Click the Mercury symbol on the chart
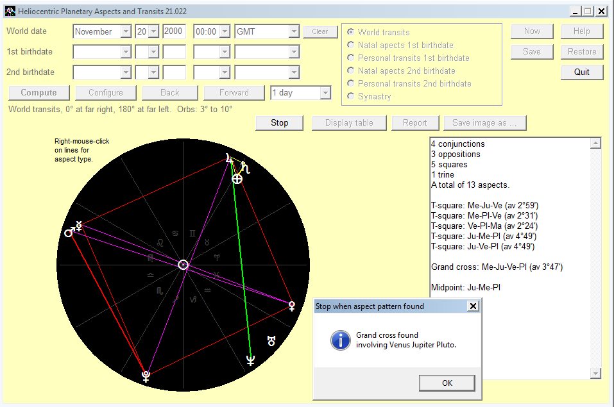This screenshot has height=407, width=614. [79, 226]
